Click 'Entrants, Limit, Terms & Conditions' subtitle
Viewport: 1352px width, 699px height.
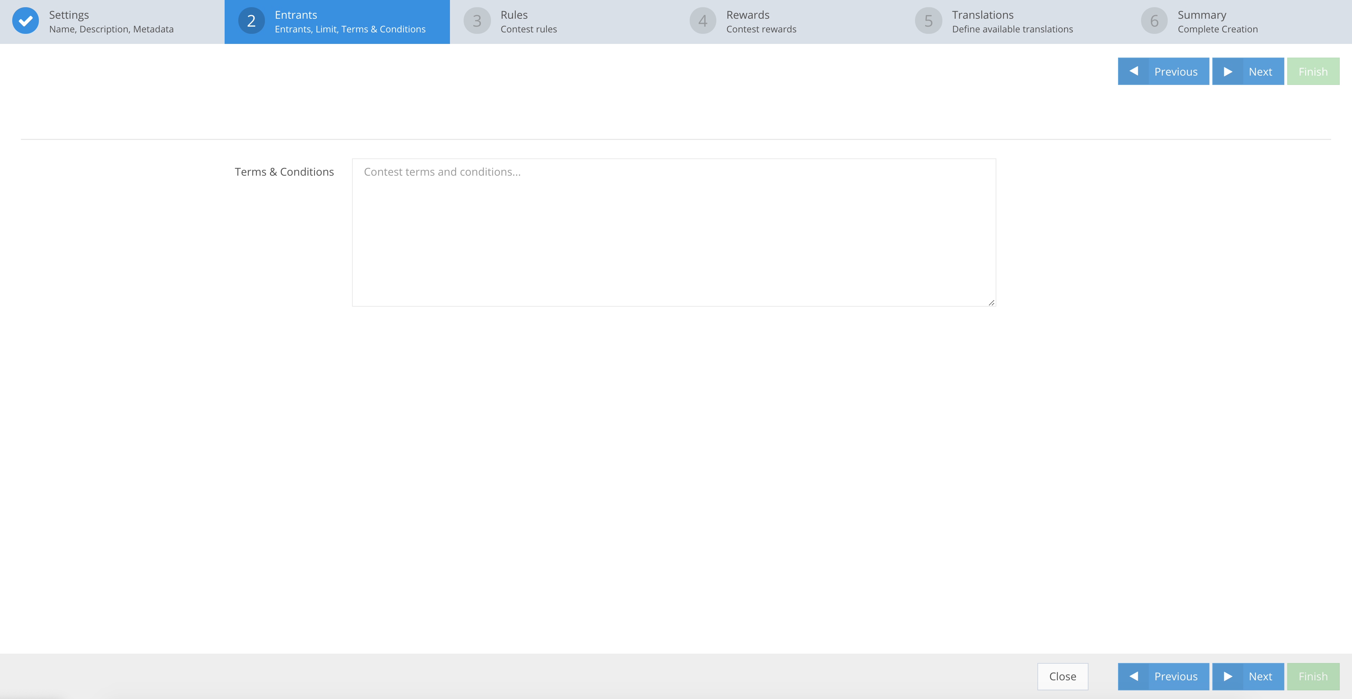[x=350, y=30]
